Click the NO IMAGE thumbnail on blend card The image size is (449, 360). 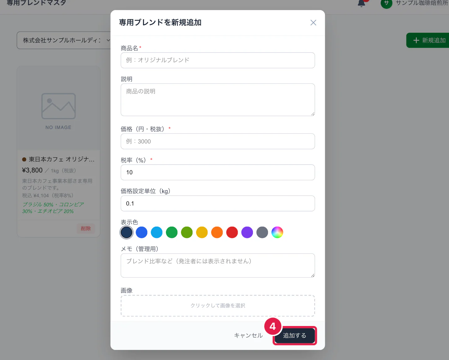(x=58, y=108)
